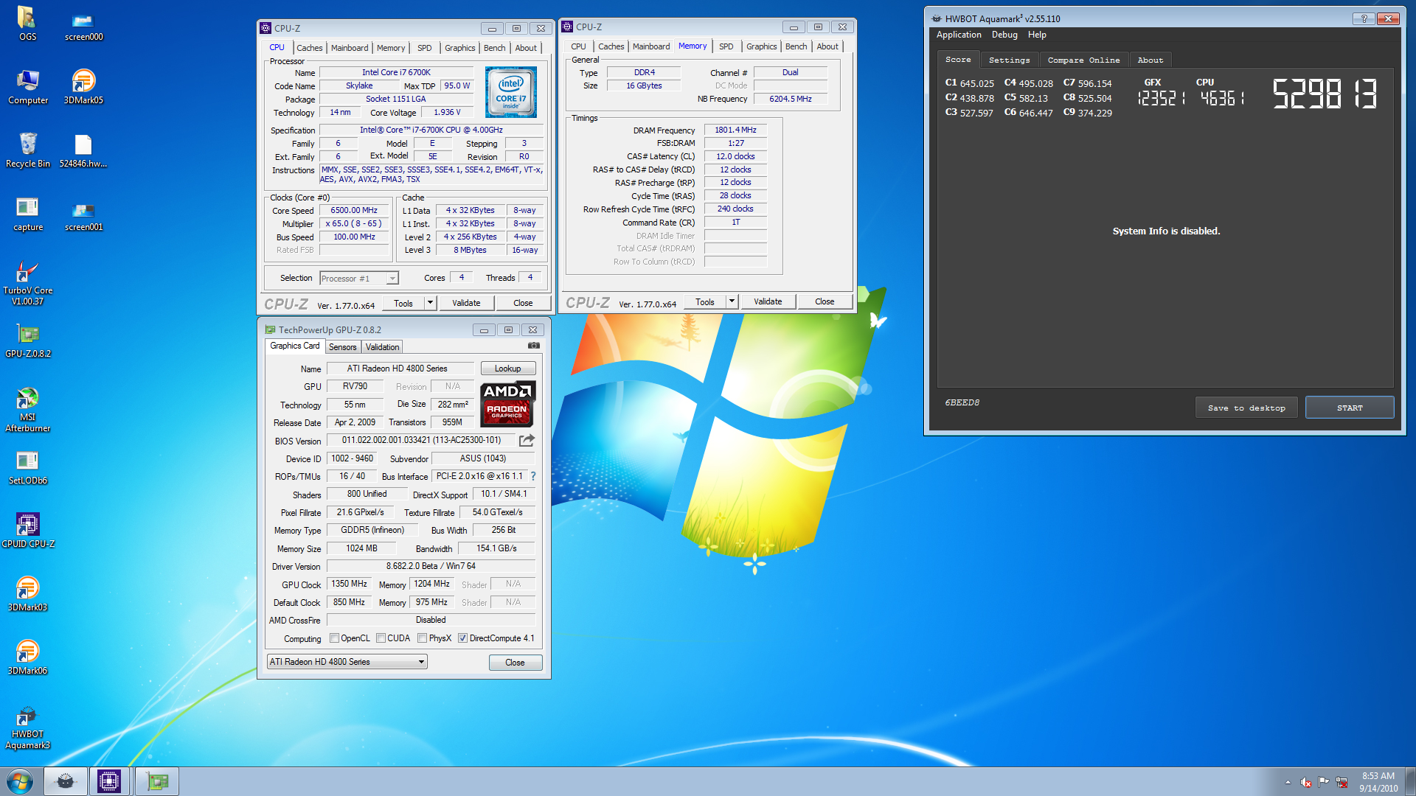Show hidden system tray icons
This screenshot has height=796, width=1416.
point(1288,782)
